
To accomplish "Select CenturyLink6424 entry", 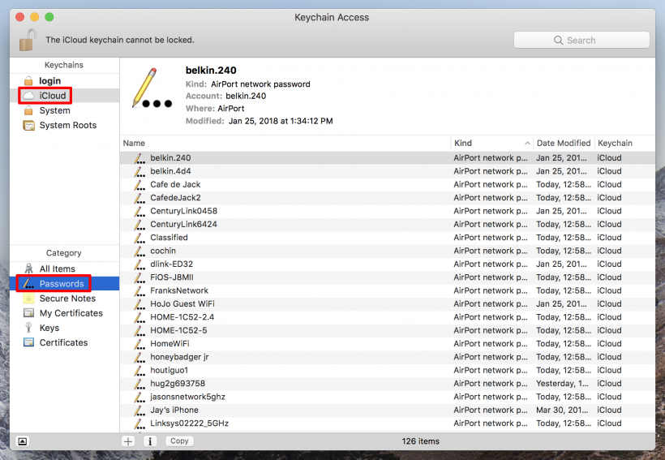I will pos(387,224).
